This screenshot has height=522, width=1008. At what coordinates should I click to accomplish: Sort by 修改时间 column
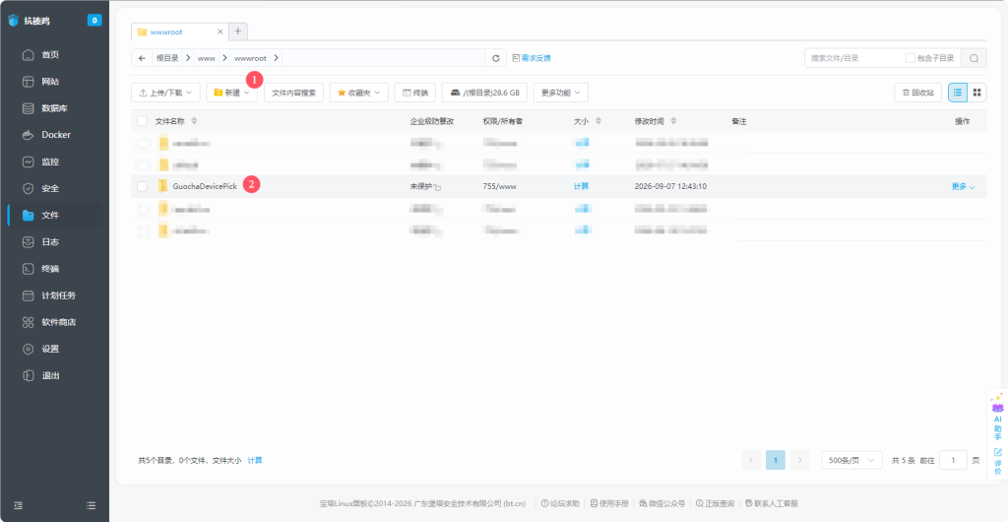673,121
